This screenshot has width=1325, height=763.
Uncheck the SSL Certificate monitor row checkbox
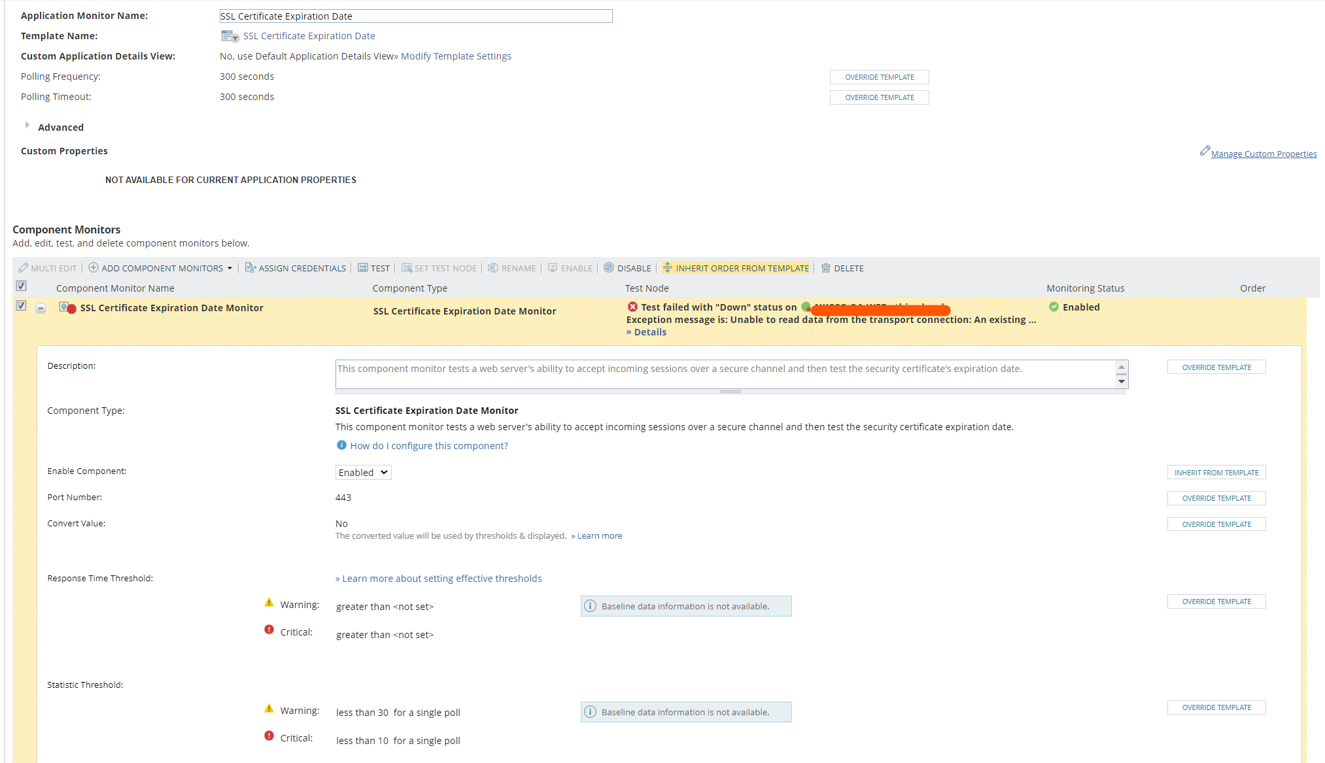coord(21,306)
